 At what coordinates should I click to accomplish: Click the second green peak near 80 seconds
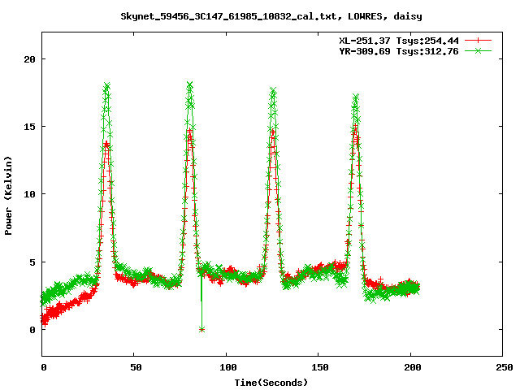tap(189, 84)
